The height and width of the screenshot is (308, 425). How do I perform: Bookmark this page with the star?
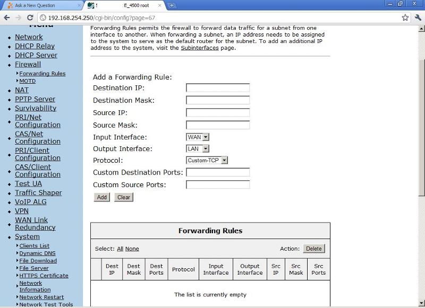(x=405, y=18)
